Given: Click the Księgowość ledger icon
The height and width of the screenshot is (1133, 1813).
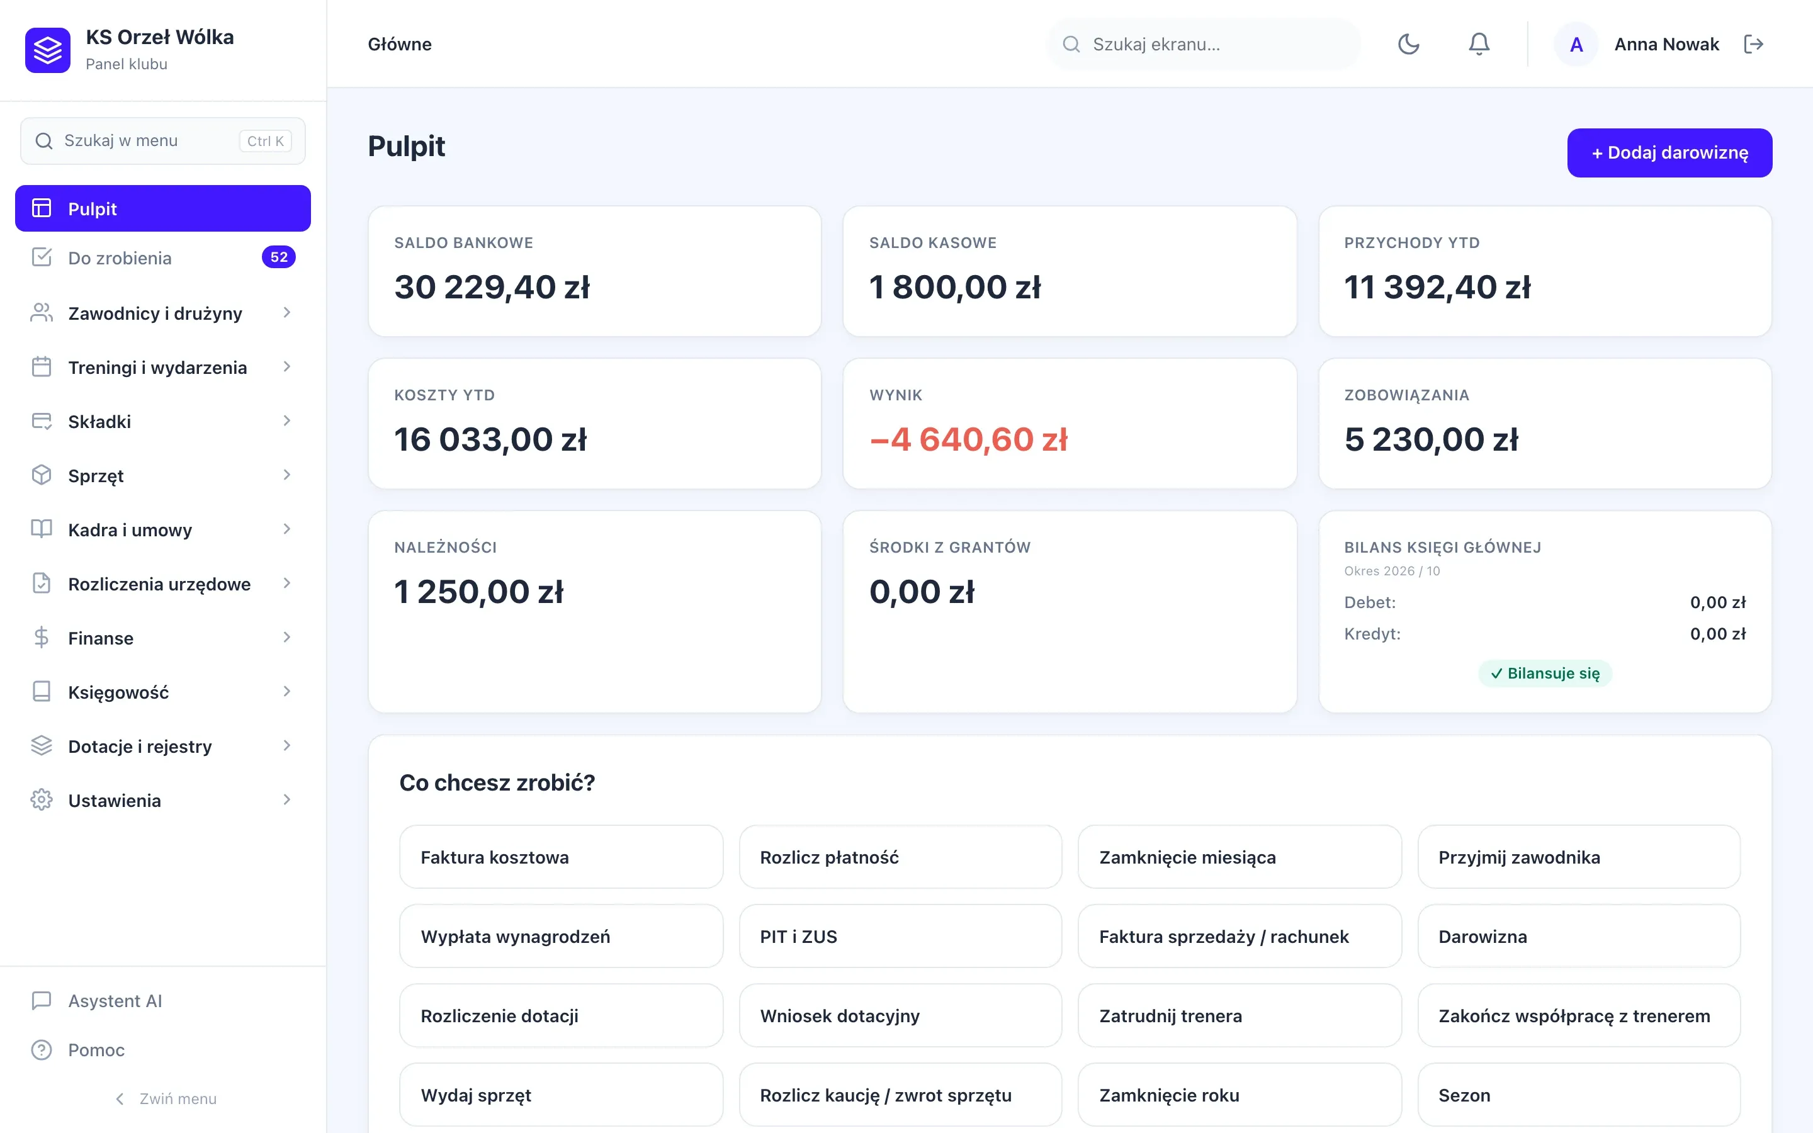Looking at the screenshot, I should coord(42,691).
